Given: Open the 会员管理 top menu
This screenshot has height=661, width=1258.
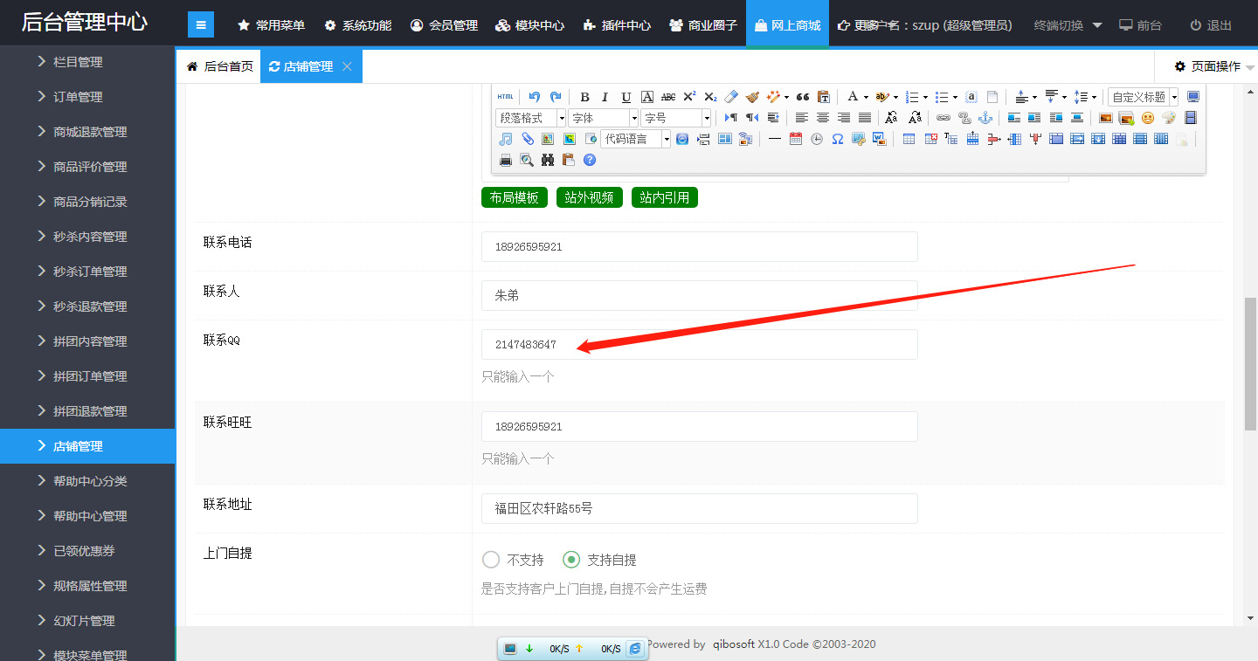Looking at the screenshot, I should 444,25.
